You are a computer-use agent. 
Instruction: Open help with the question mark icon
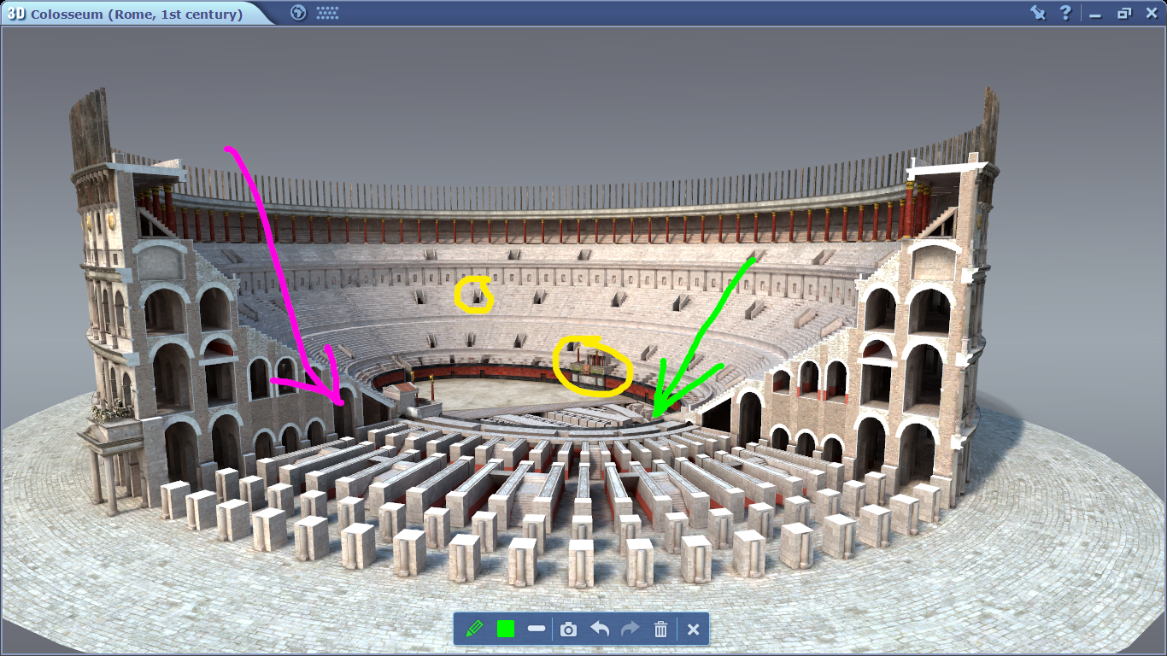click(1065, 13)
